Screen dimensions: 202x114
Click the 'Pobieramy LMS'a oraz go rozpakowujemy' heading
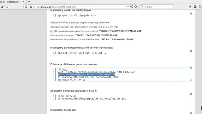(74, 64)
